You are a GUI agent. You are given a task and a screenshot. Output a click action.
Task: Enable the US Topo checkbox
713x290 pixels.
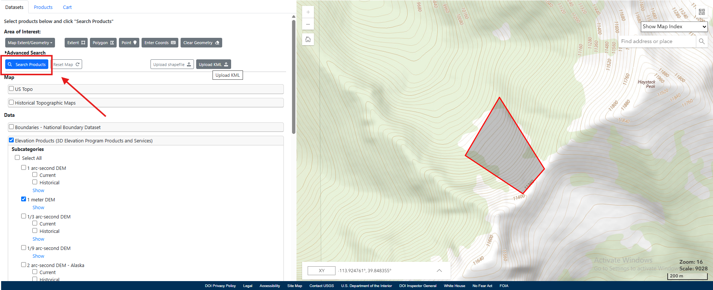click(12, 89)
